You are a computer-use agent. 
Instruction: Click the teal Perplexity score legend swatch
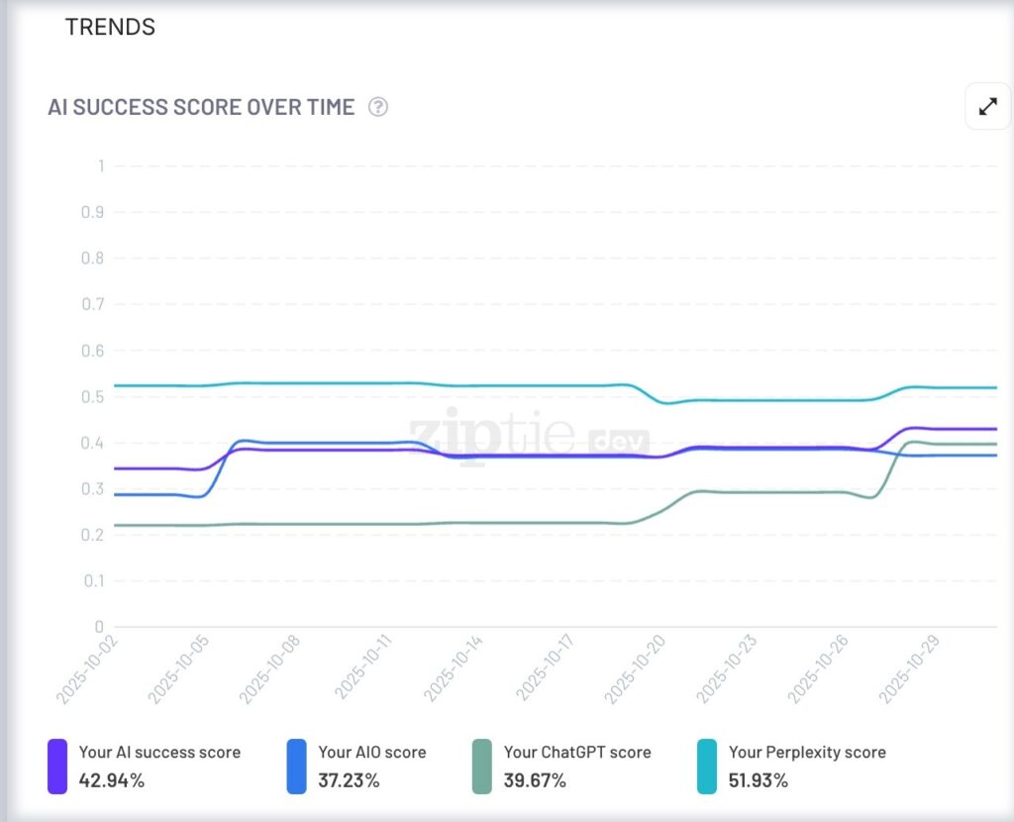[706, 767]
